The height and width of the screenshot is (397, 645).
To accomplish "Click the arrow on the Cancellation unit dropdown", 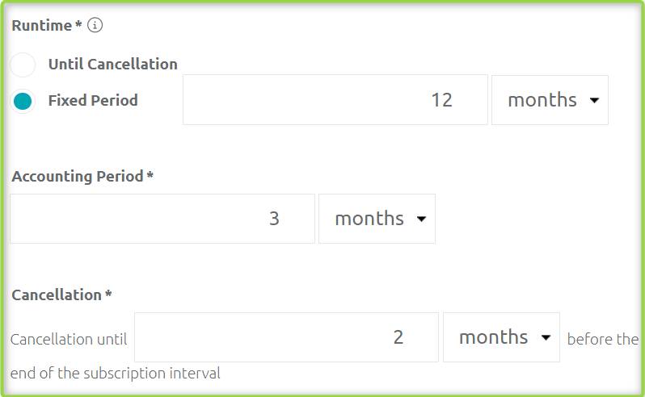I will click(x=546, y=338).
